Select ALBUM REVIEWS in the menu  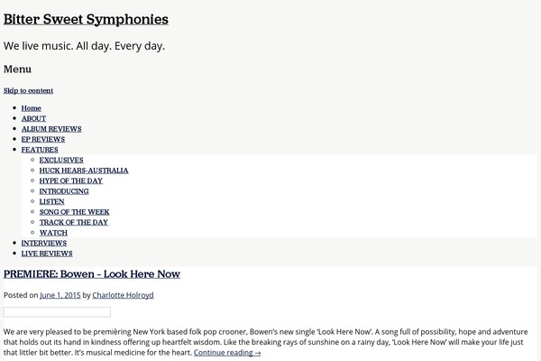coord(51,129)
